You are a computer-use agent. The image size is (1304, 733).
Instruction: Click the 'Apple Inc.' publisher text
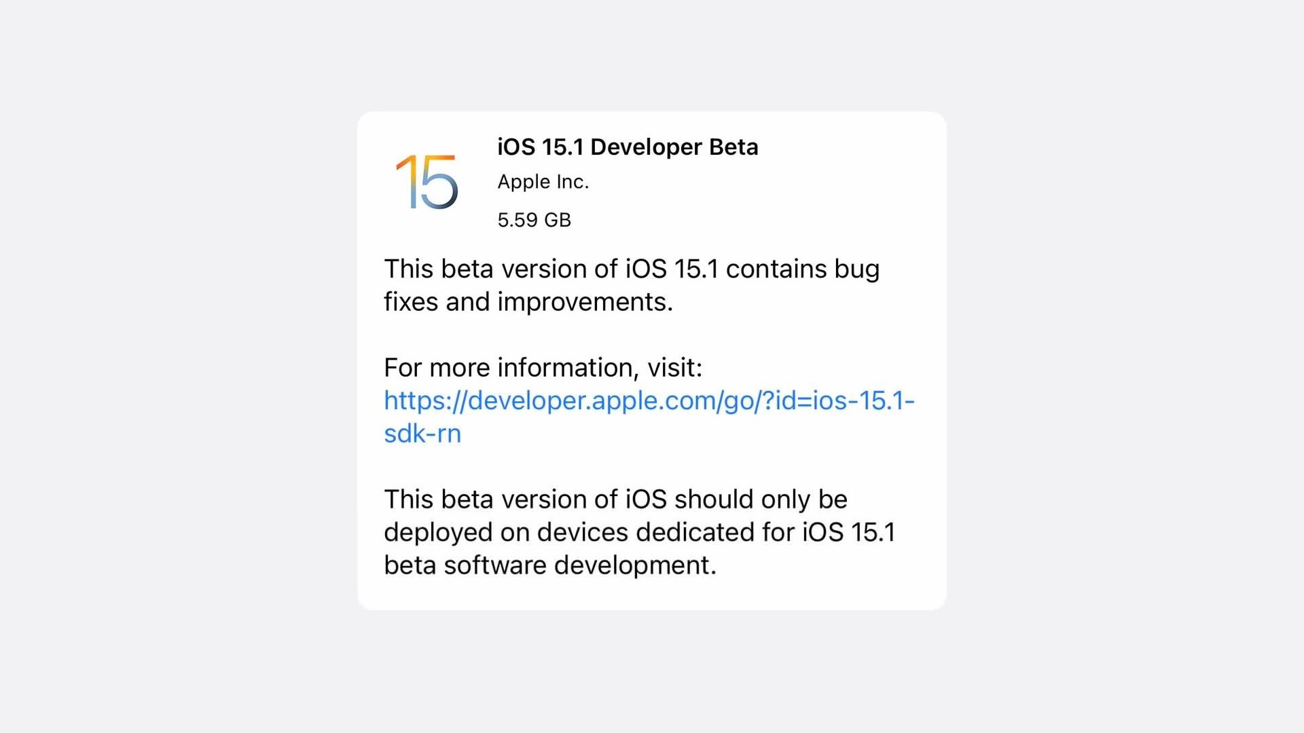tap(543, 182)
